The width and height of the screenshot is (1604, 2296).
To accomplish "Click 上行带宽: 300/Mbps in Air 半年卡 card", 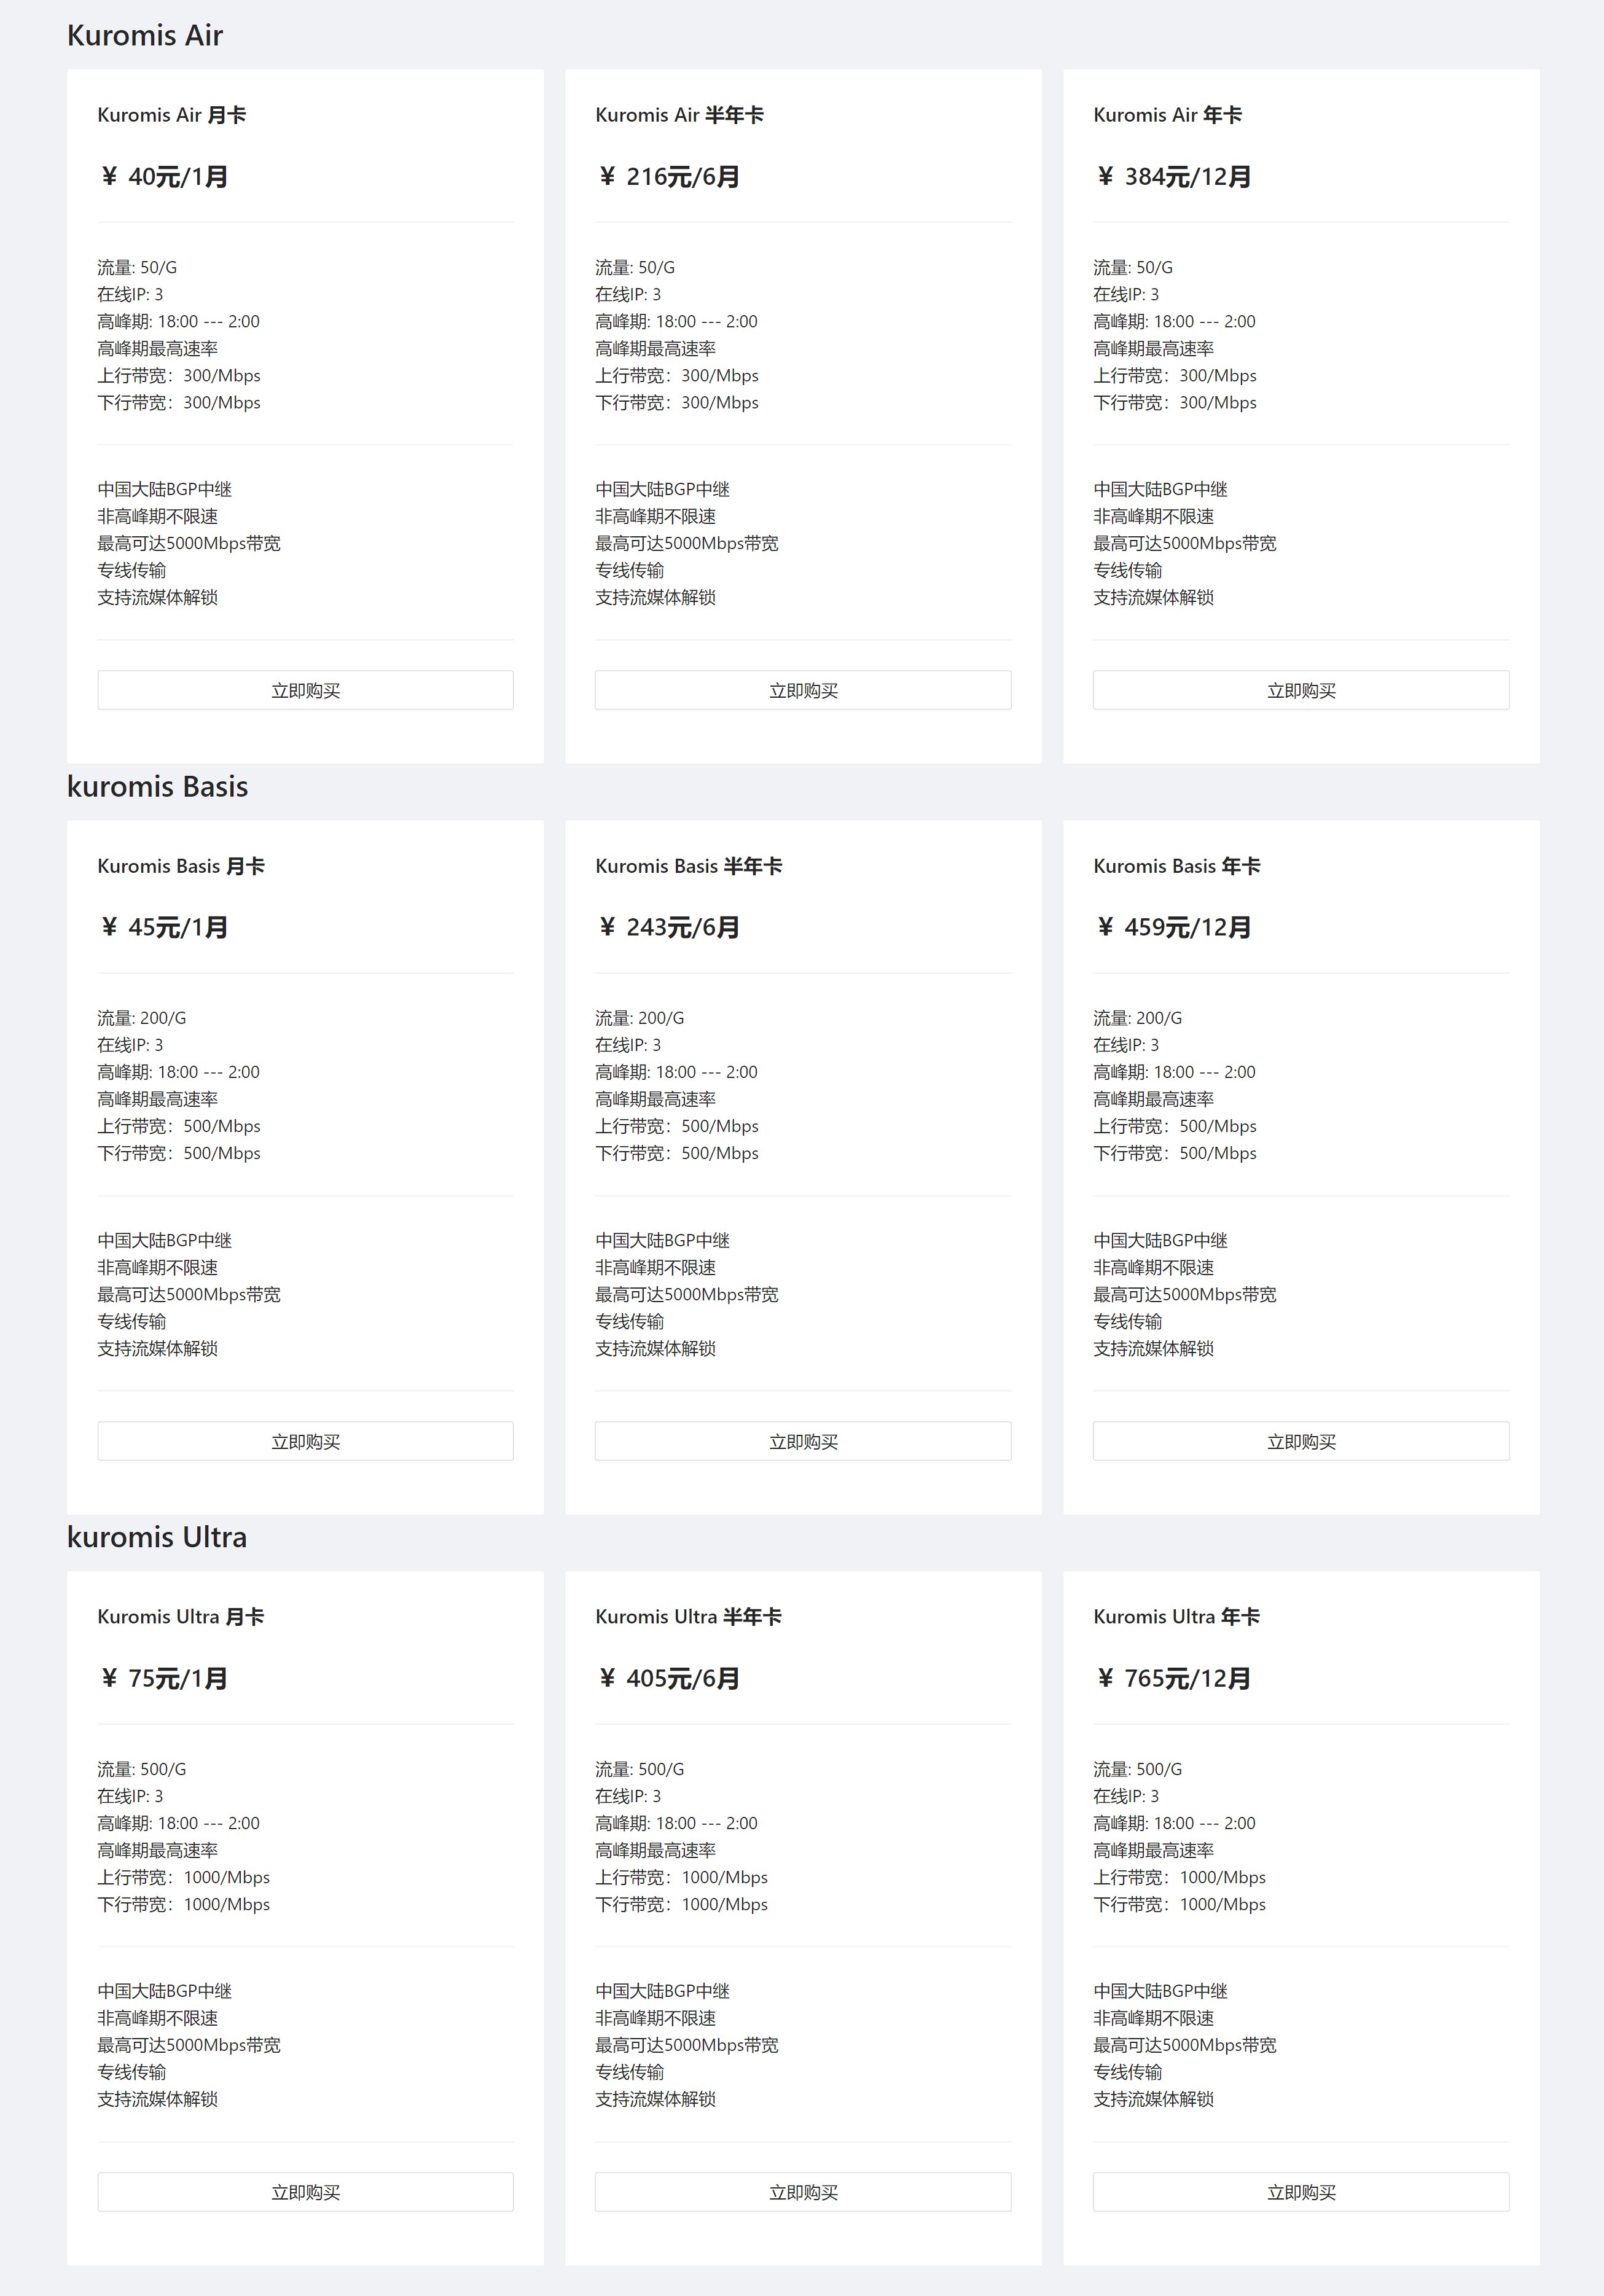I will coord(677,375).
